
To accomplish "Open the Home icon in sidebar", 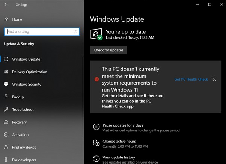I will (6, 19).
